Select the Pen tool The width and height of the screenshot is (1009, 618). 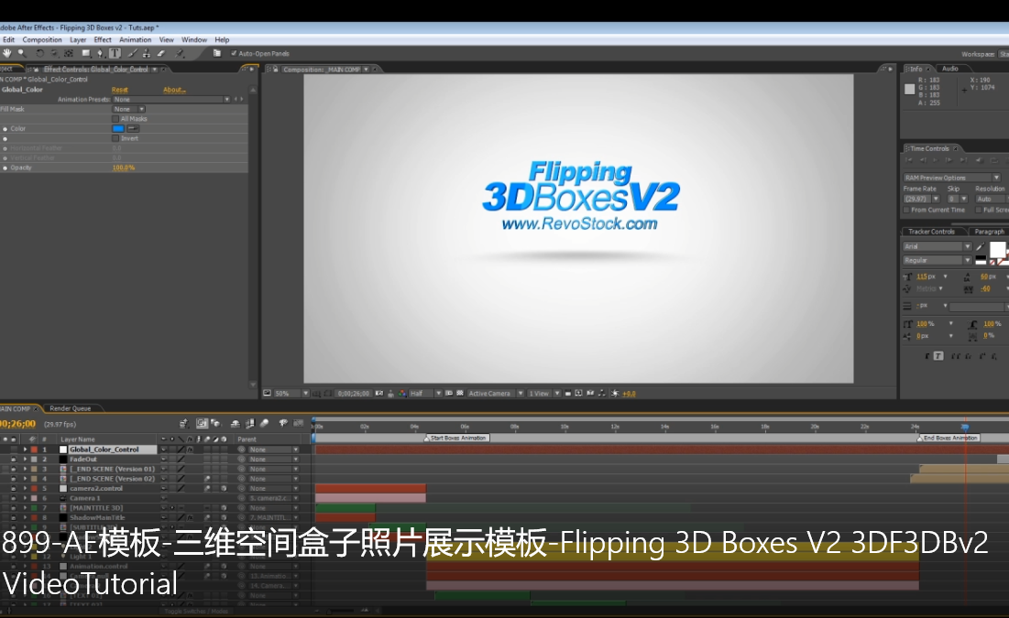tap(100, 53)
